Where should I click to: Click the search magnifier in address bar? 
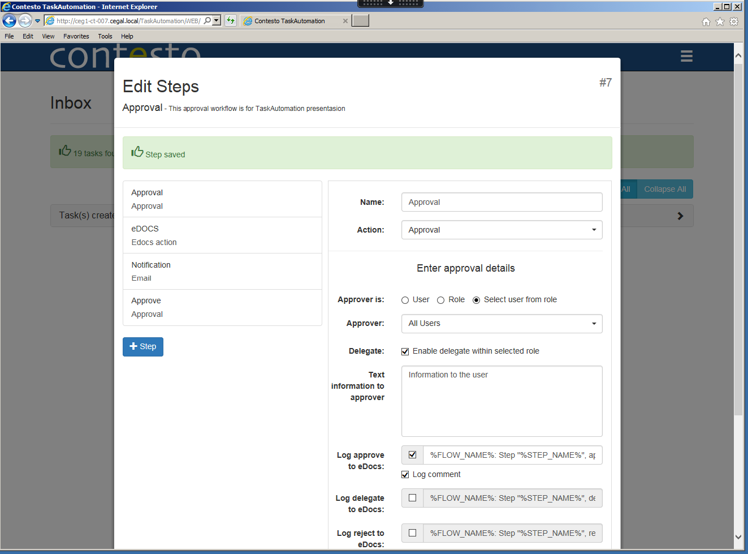207,21
